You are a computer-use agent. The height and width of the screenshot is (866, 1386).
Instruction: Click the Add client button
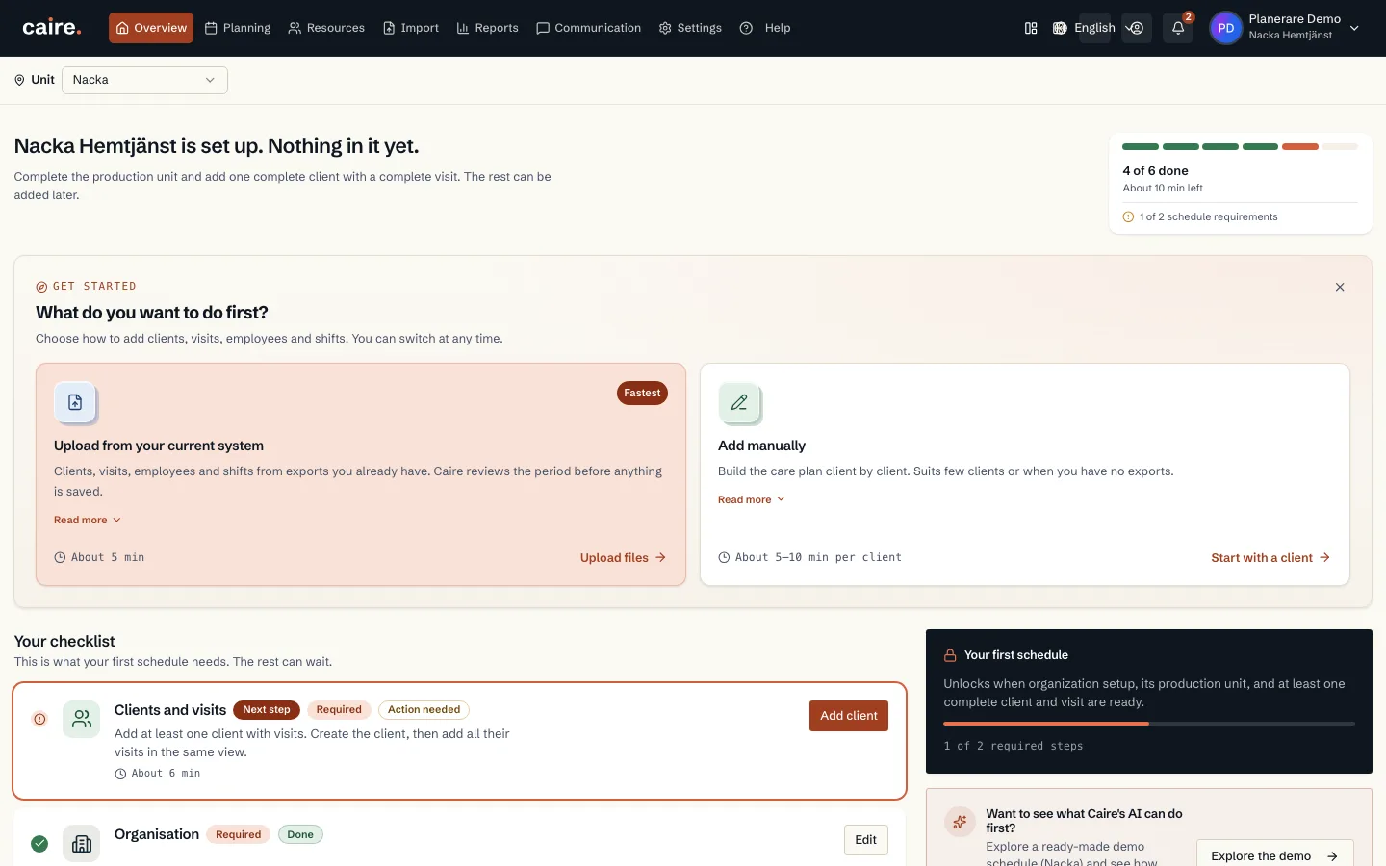(x=849, y=716)
